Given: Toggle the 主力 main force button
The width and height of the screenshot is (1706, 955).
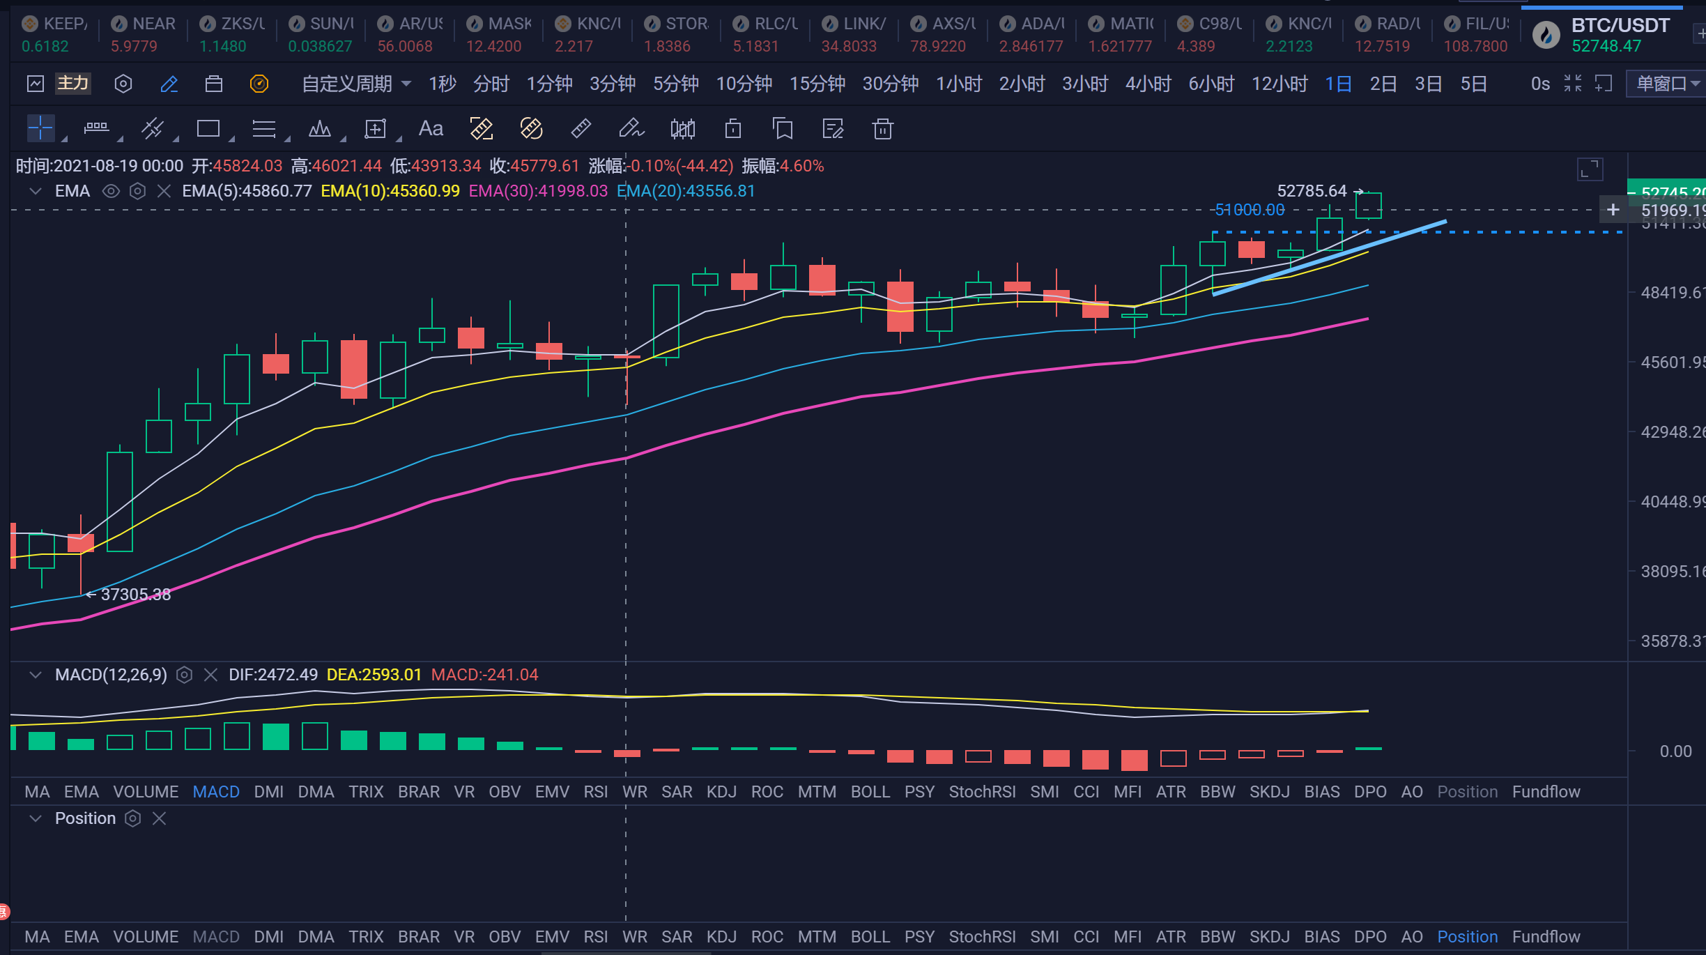Looking at the screenshot, I should tap(72, 84).
